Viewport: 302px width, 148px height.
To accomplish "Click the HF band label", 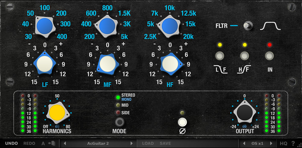I will tap(170, 84).
